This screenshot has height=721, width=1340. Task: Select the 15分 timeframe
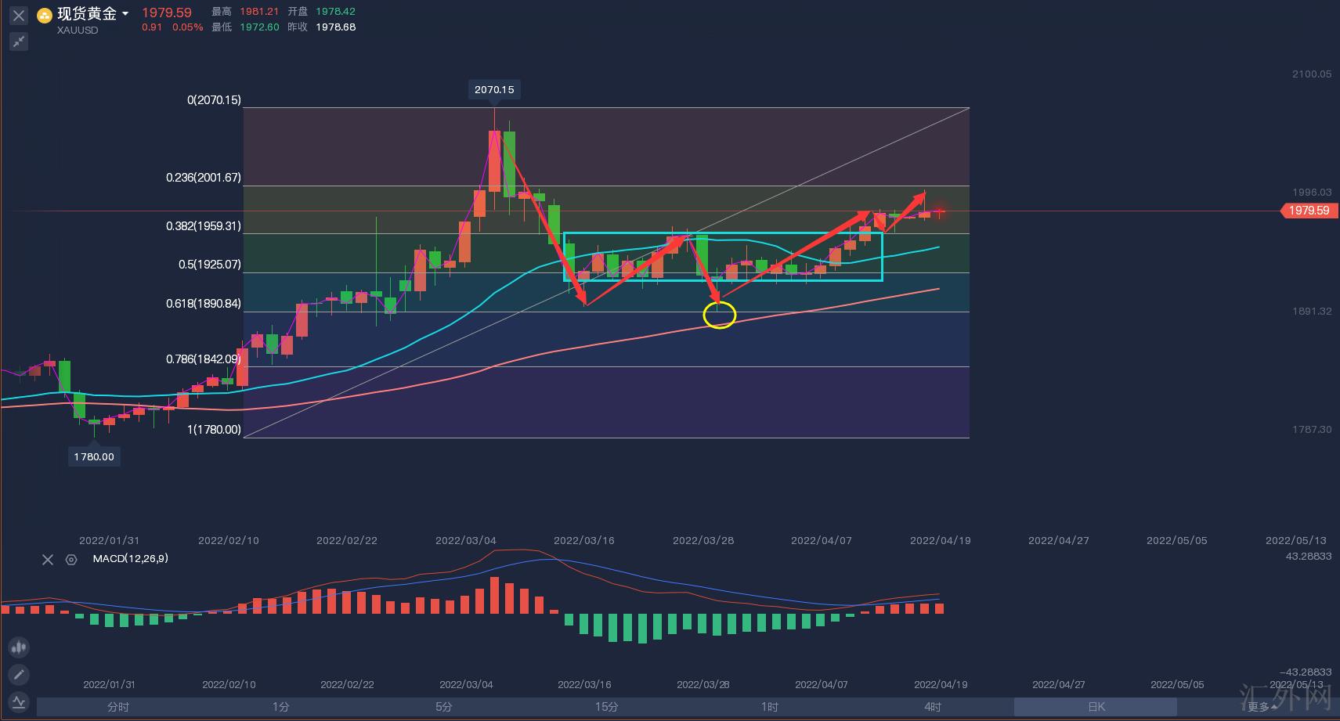[x=607, y=707]
